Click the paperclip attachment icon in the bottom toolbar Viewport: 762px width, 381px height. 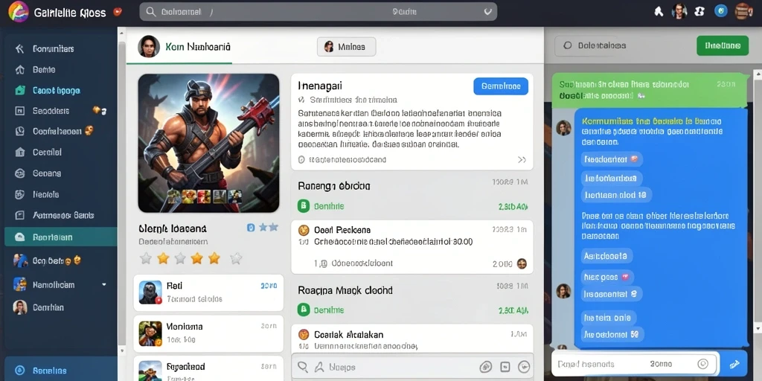[x=485, y=367]
